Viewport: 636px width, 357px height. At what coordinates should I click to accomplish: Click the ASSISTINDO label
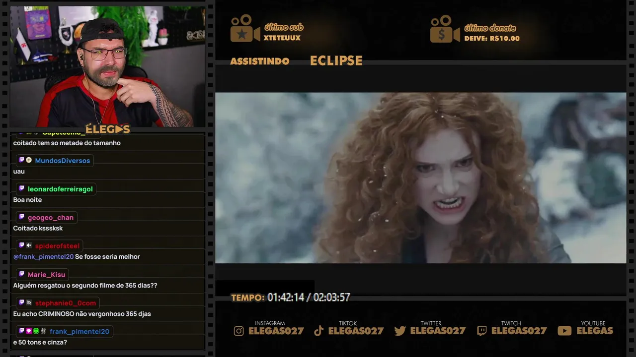[x=260, y=61]
